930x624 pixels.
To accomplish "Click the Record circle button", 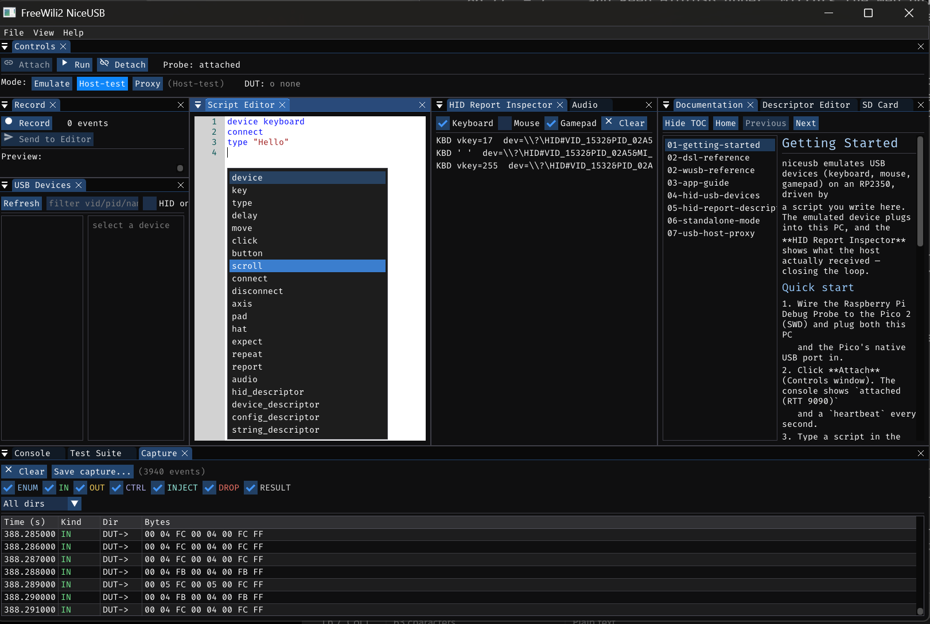I will point(27,123).
